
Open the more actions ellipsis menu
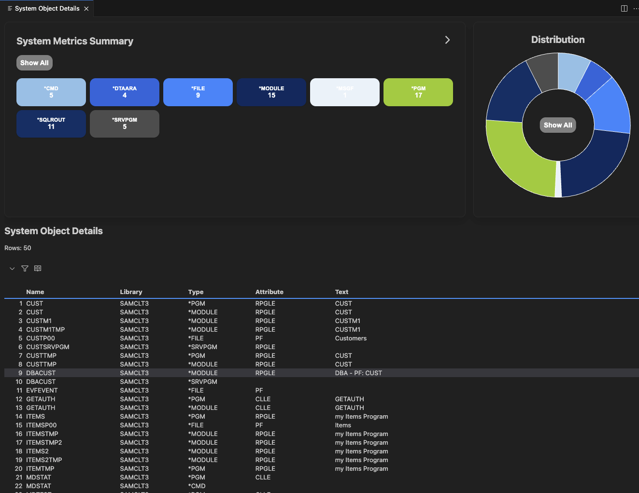[x=636, y=9]
